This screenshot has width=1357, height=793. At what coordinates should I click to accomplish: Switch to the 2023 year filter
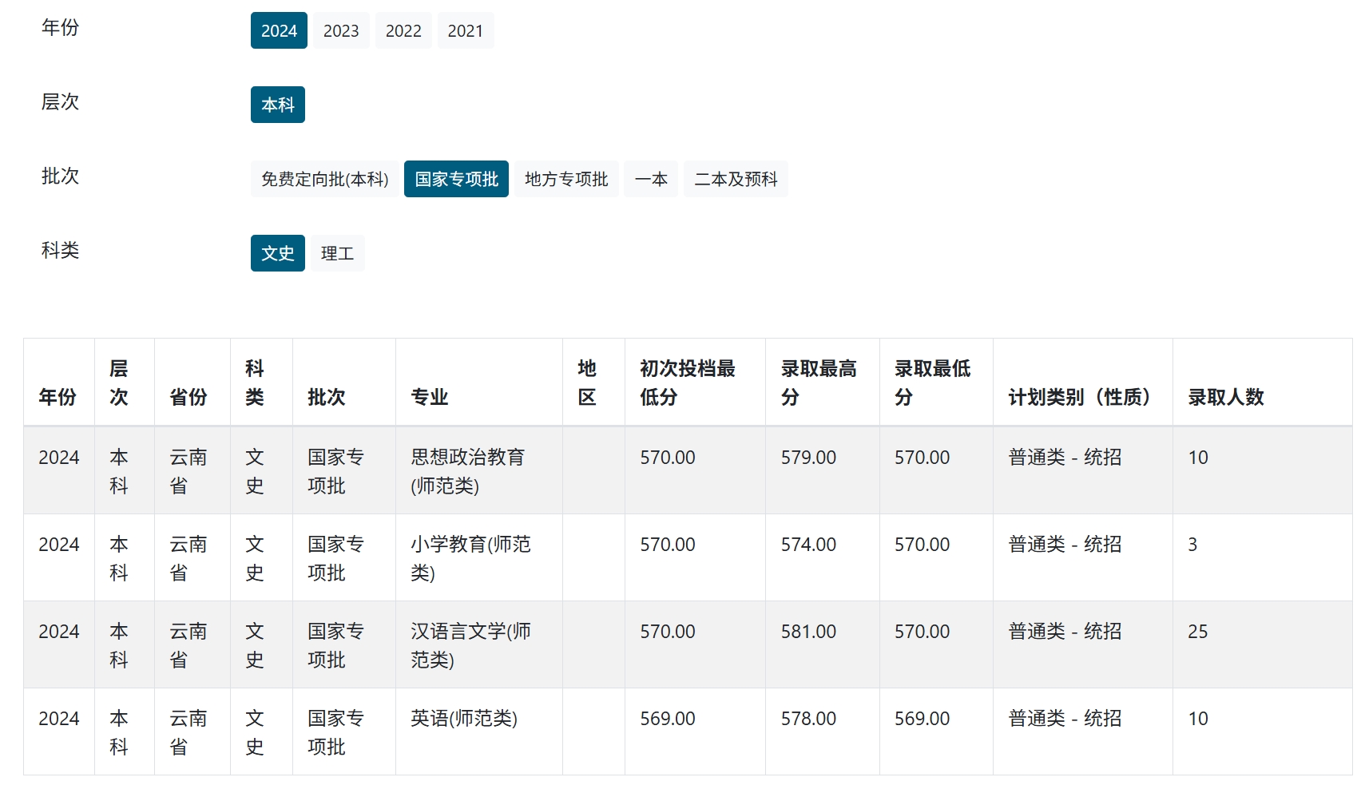341,30
